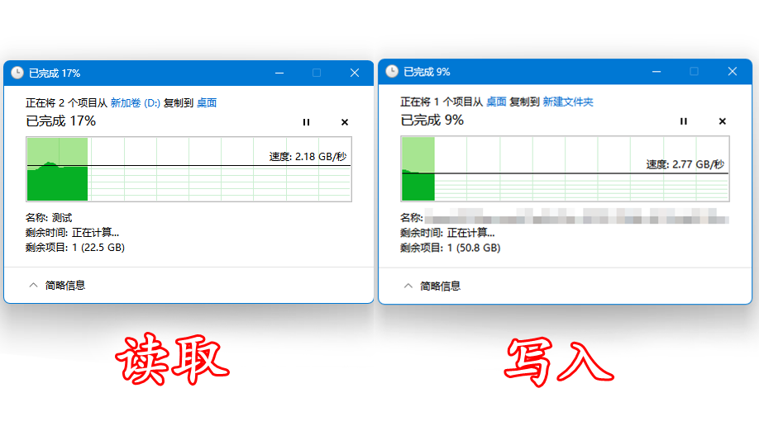Click the 2.77 GB/秒 speed graph
759x426 pixels.
pos(564,168)
